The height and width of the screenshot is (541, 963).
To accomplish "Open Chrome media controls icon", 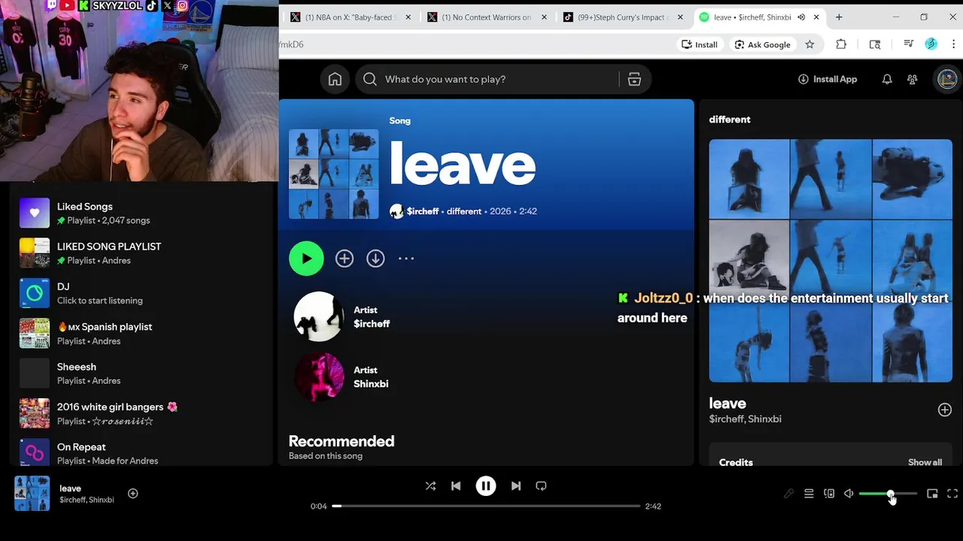I will point(908,44).
